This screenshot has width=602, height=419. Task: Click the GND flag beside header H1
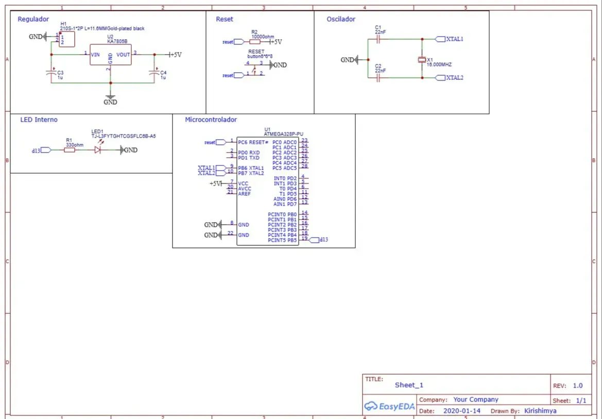coord(38,37)
